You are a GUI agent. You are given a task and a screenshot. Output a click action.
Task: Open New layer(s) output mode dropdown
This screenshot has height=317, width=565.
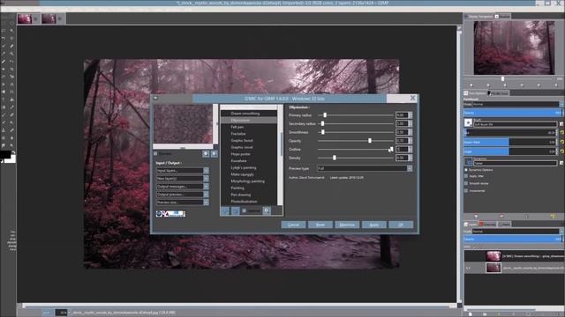(182, 178)
